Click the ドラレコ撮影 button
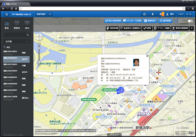This screenshot has height=137, width=196. 162,28
